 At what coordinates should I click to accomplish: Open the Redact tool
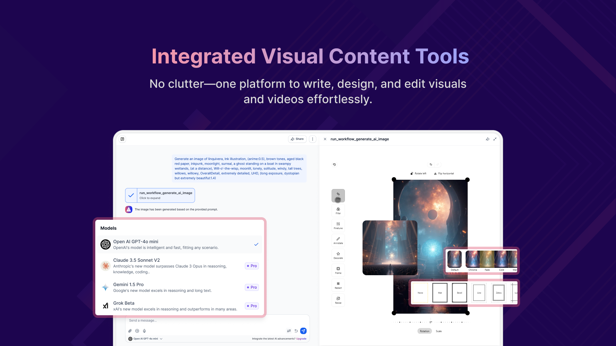point(338,285)
